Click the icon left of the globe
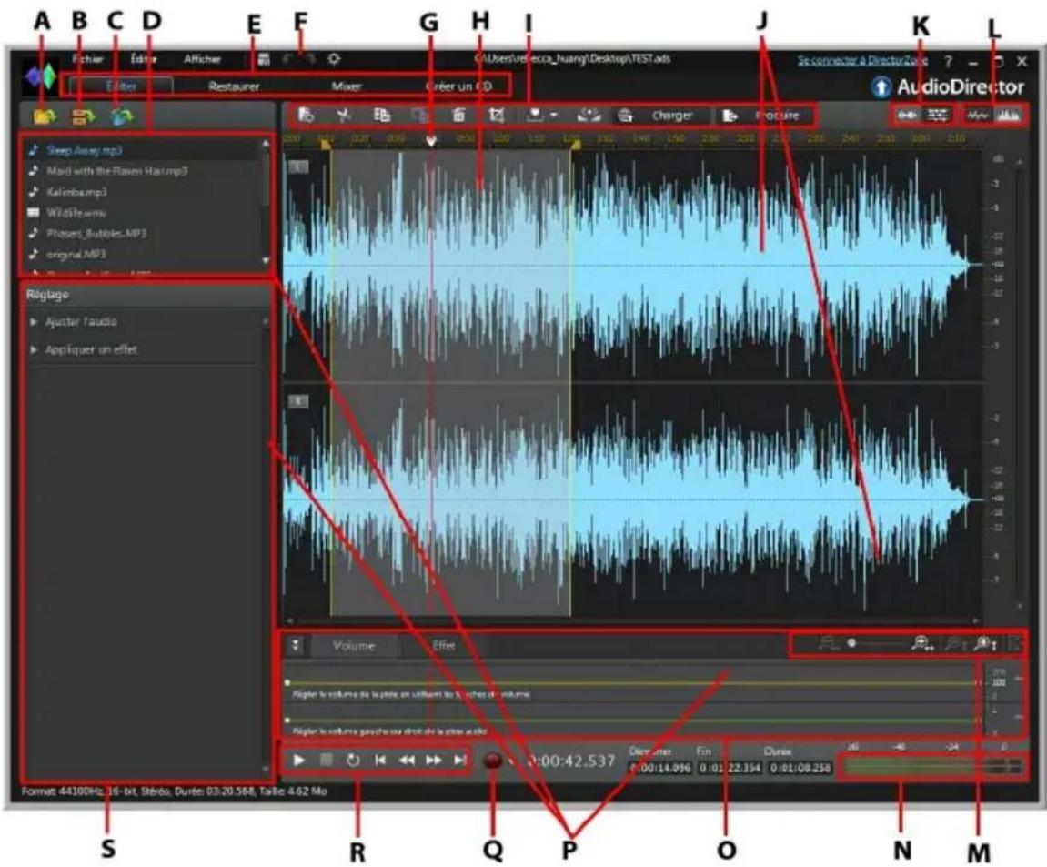Image resolution: width=1047 pixels, height=867 pixels. [x=589, y=115]
